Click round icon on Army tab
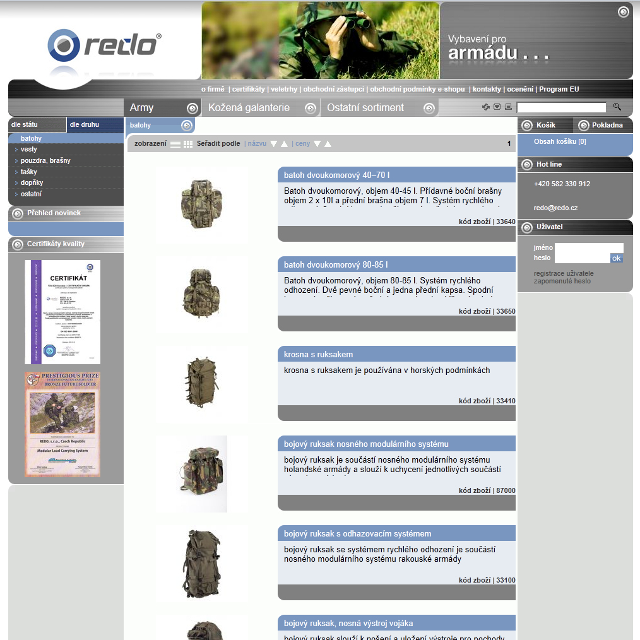640x640 pixels. click(x=193, y=108)
